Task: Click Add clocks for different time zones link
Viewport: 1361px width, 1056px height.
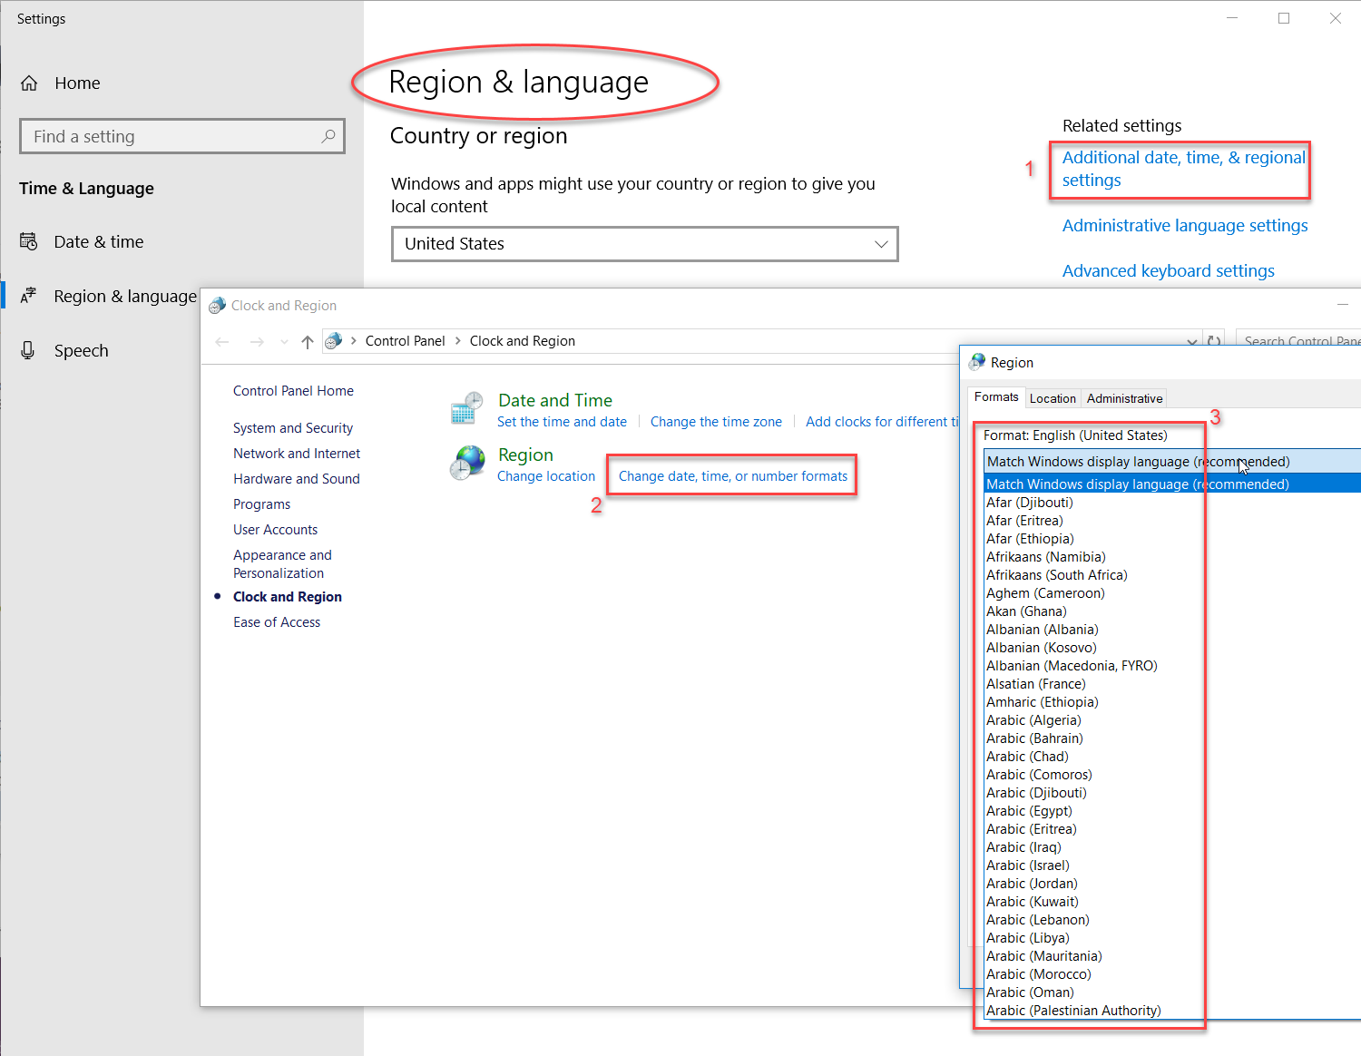Action: [x=882, y=422]
